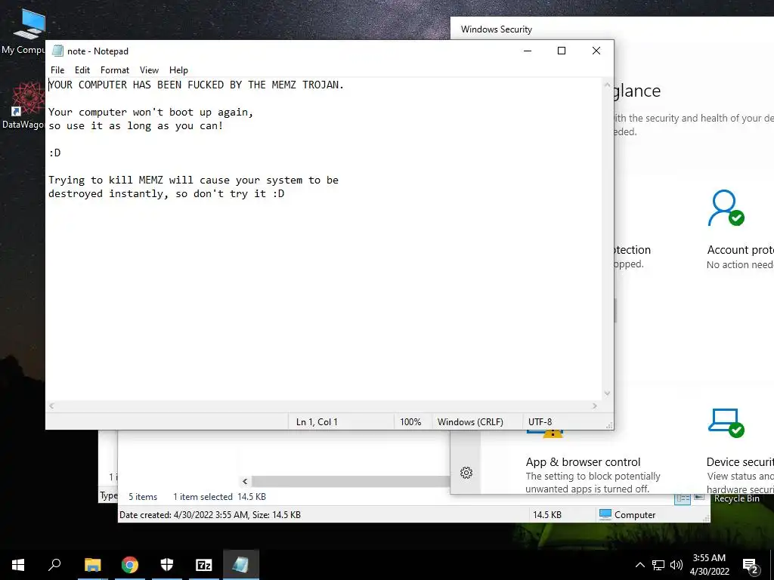
Task: Click the Notepad document icon in title bar
Action: click(x=57, y=51)
